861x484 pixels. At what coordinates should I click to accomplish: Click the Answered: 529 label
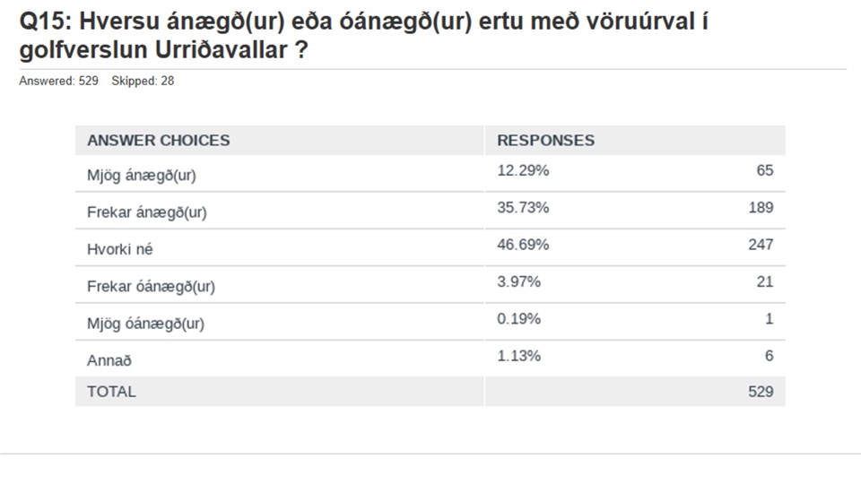tap(59, 81)
